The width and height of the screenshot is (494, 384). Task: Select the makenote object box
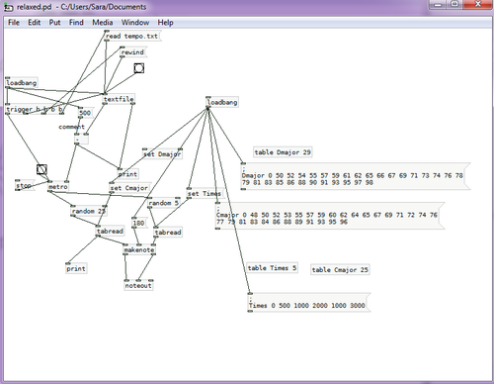click(139, 249)
